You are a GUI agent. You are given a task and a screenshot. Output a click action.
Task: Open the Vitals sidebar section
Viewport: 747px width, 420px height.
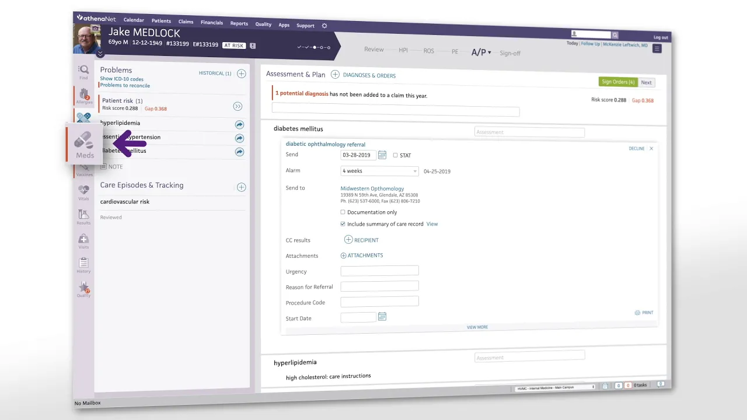[x=83, y=192]
